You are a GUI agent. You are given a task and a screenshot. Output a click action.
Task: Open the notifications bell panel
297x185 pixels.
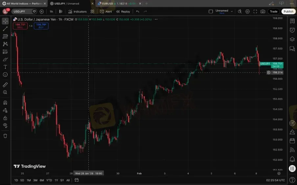pyautogui.click(x=292, y=159)
